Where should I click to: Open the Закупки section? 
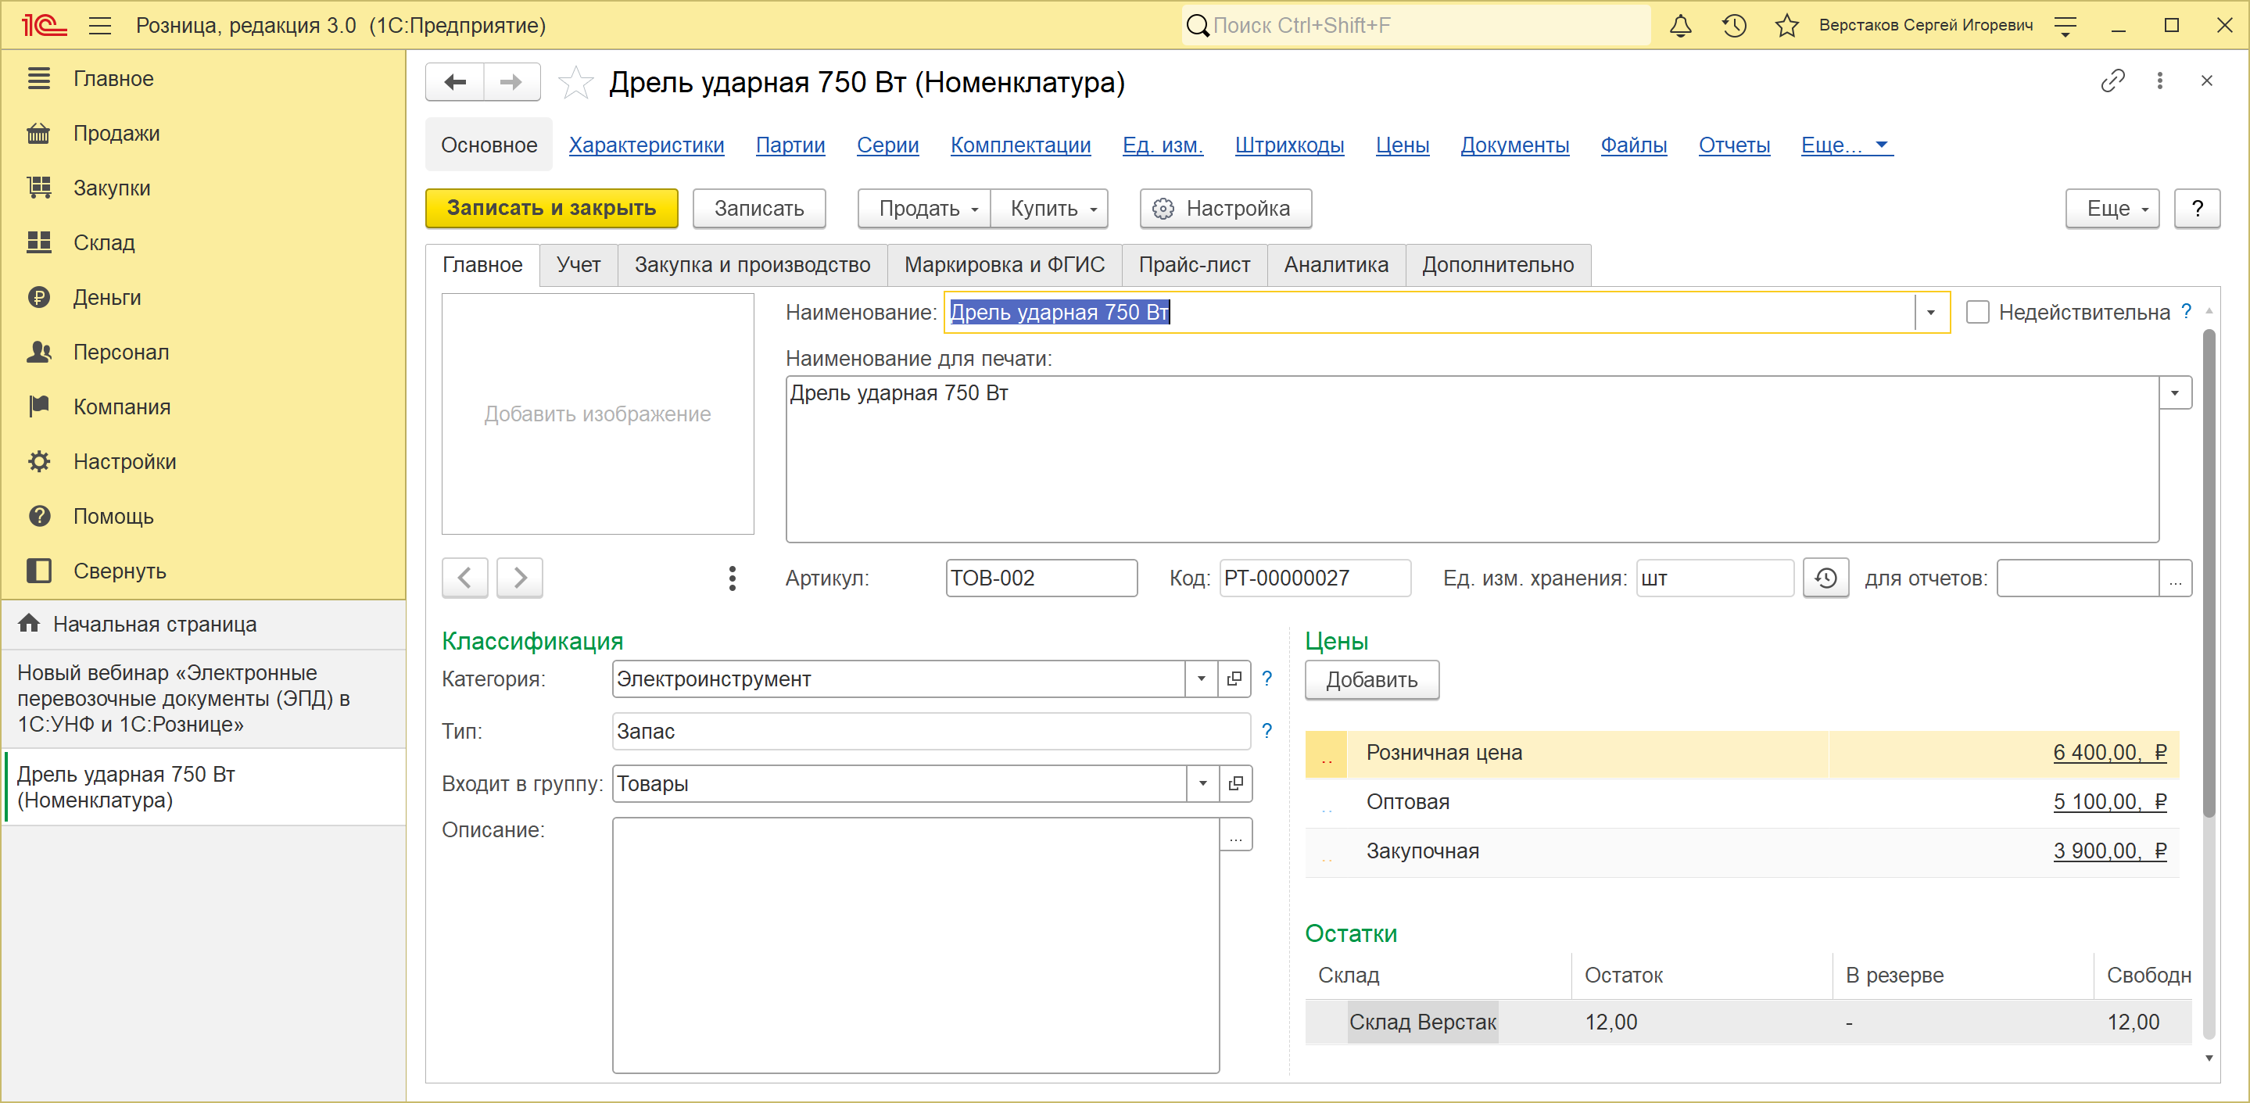click(x=112, y=188)
